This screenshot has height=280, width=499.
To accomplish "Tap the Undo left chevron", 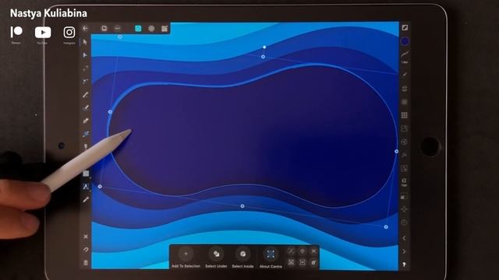I will click(404, 238).
